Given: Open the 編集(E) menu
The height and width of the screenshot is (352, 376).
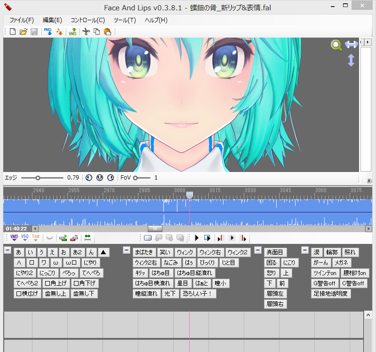Looking at the screenshot, I should 52,20.
